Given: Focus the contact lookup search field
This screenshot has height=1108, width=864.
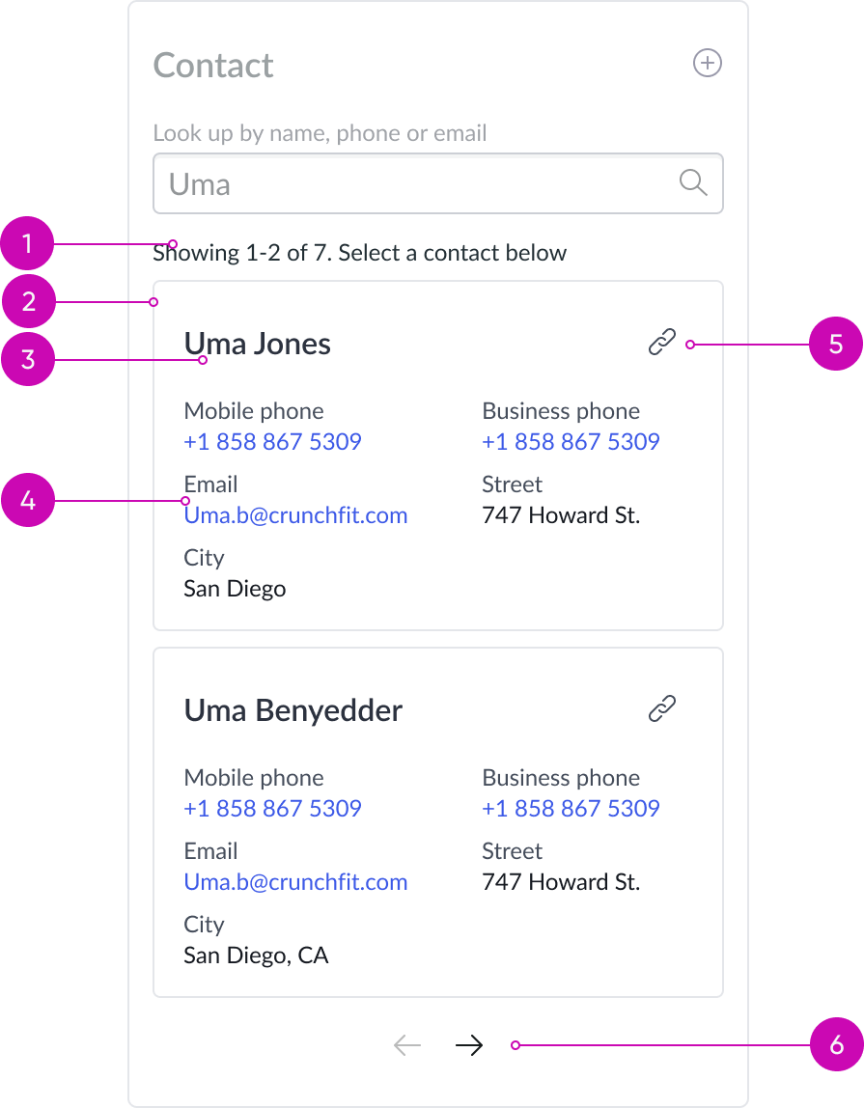Looking at the screenshot, I should coord(415,183).
